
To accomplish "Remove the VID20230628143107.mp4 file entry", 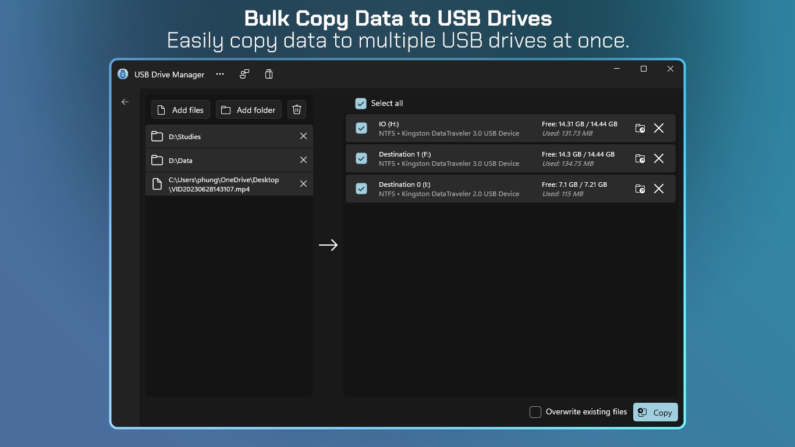I will (x=303, y=184).
